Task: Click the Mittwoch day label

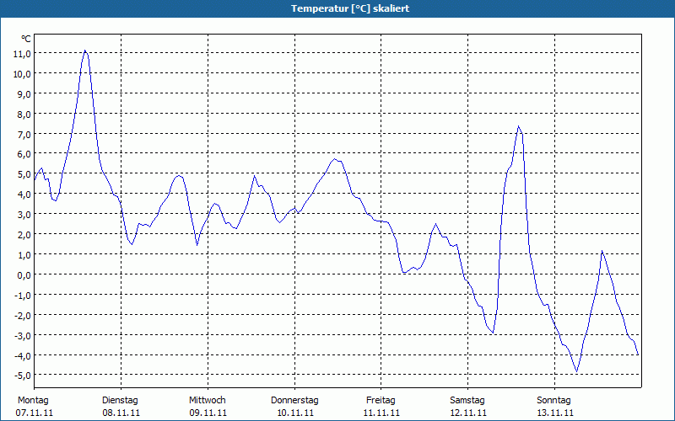Action: click(x=207, y=401)
